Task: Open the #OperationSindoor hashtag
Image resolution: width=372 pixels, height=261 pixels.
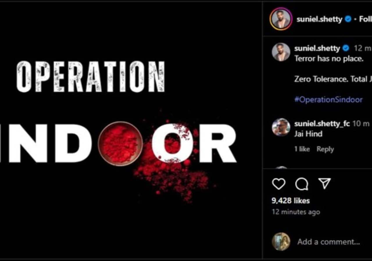Action: point(328,100)
